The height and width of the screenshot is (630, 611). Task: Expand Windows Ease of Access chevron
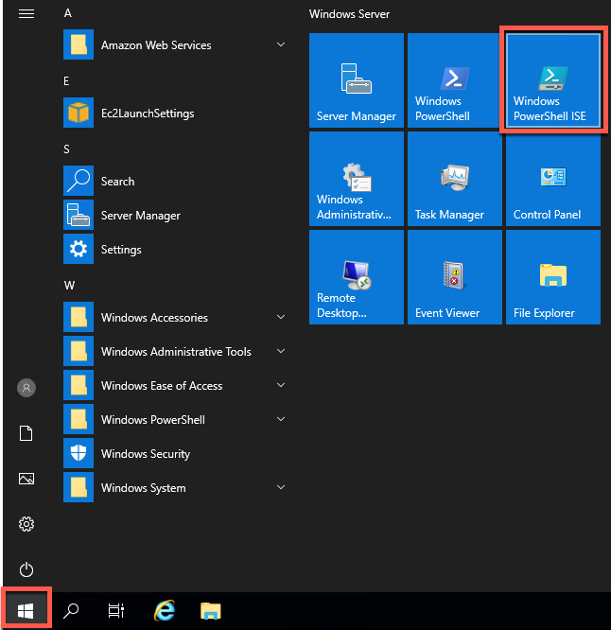tap(281, 385)
